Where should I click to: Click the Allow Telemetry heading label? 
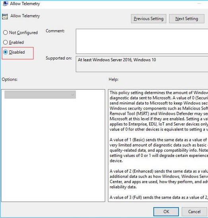coord(25,16)
